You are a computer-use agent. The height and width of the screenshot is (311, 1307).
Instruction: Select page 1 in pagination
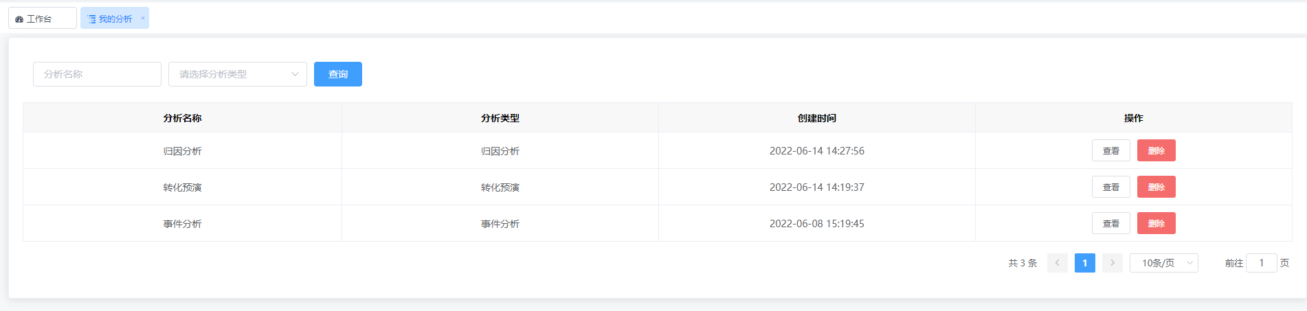coord(1085,263)
